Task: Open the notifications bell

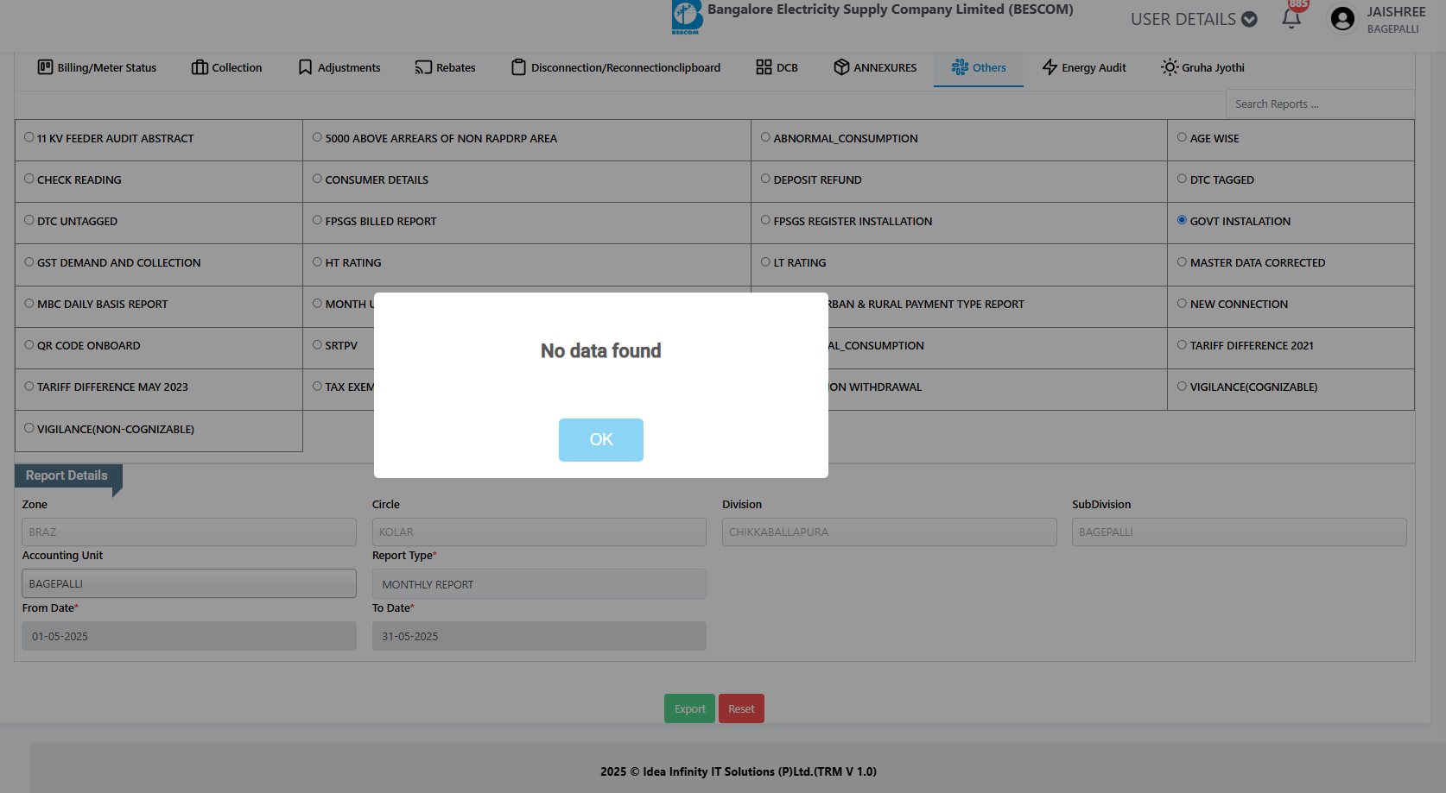Action: click(1291, 18)
